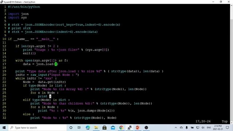Open Task View from the taskbar
Image resolution: width=233 pixels, height=131 pixels.
click(79, 128)
